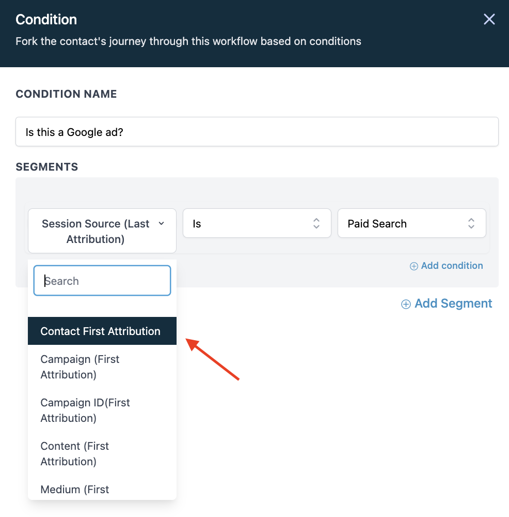The width and height of the screenshot is (509, 517).
Task: Click the plus icon beside Add condition
Action: point(413,266)
